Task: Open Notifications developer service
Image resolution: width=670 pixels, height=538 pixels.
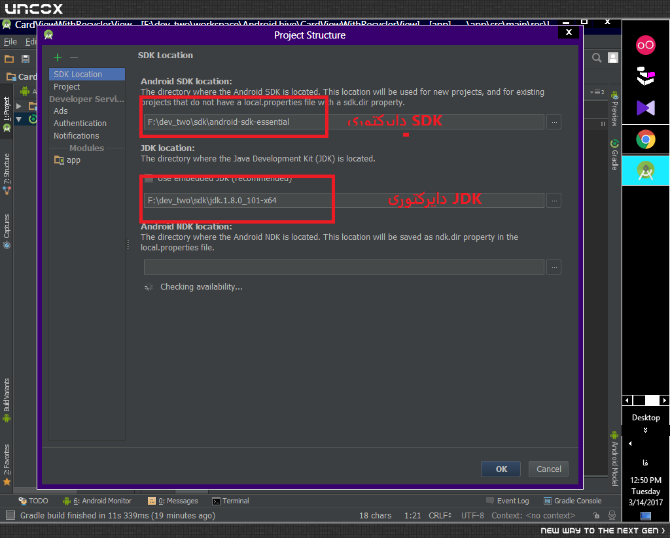Action: point(76,135)
